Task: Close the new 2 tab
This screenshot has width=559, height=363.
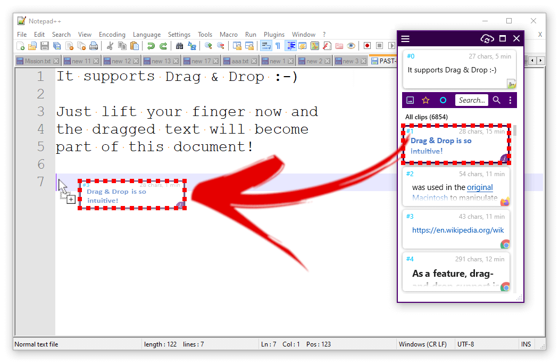Action: point(327,61)
